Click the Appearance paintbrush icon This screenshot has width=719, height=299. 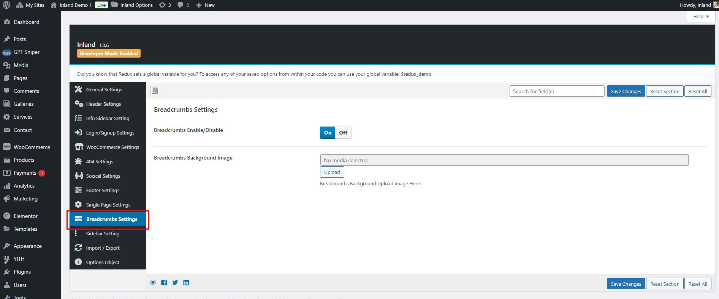click(6, 246)
